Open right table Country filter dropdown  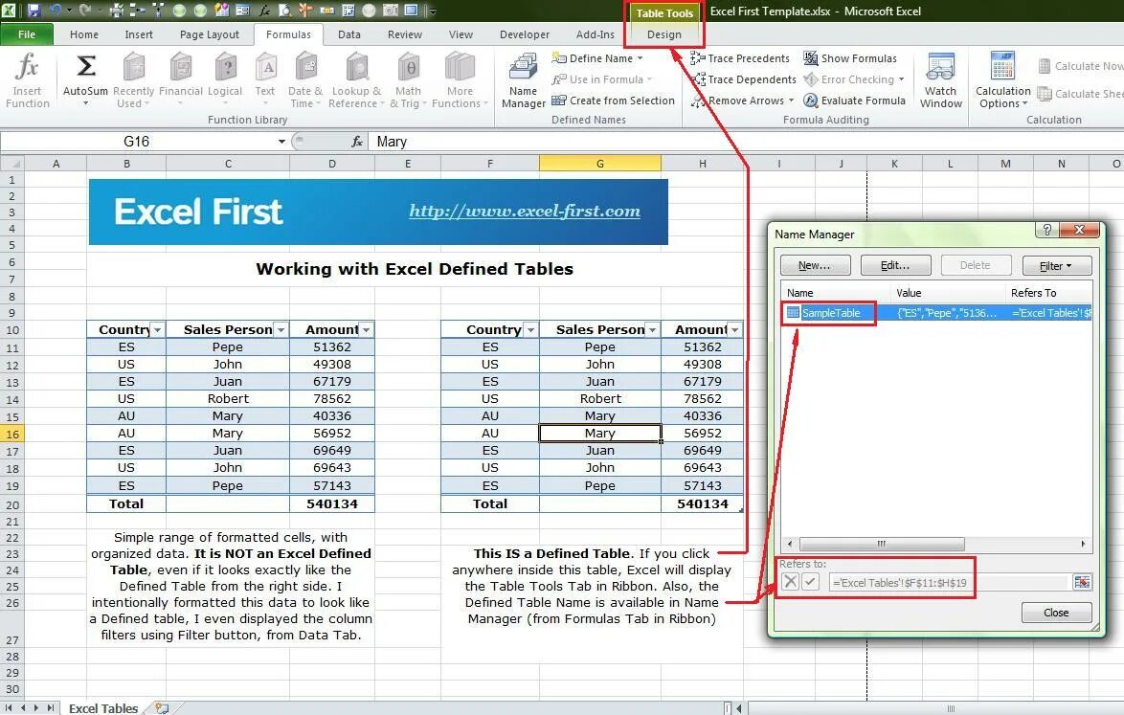click(x=530, y=329)
